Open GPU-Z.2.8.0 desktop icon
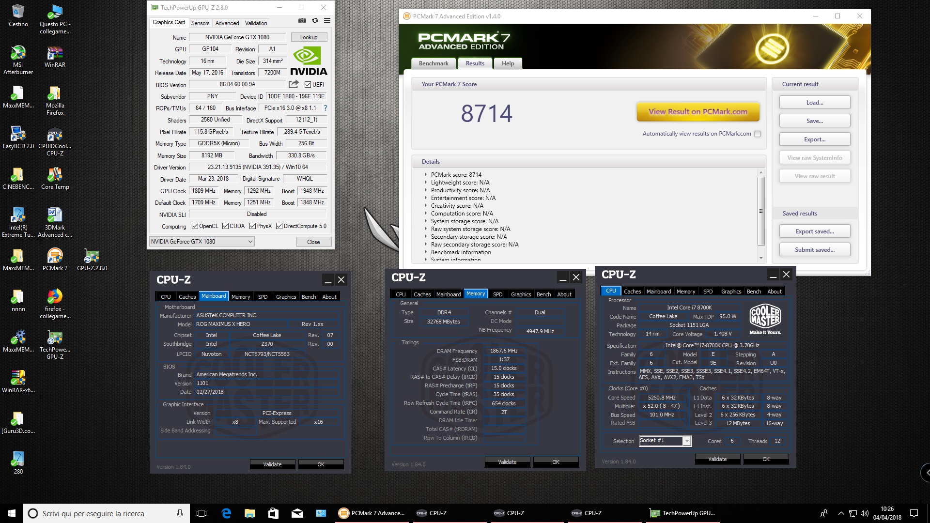Screen dimensions: 930x523 92,260
